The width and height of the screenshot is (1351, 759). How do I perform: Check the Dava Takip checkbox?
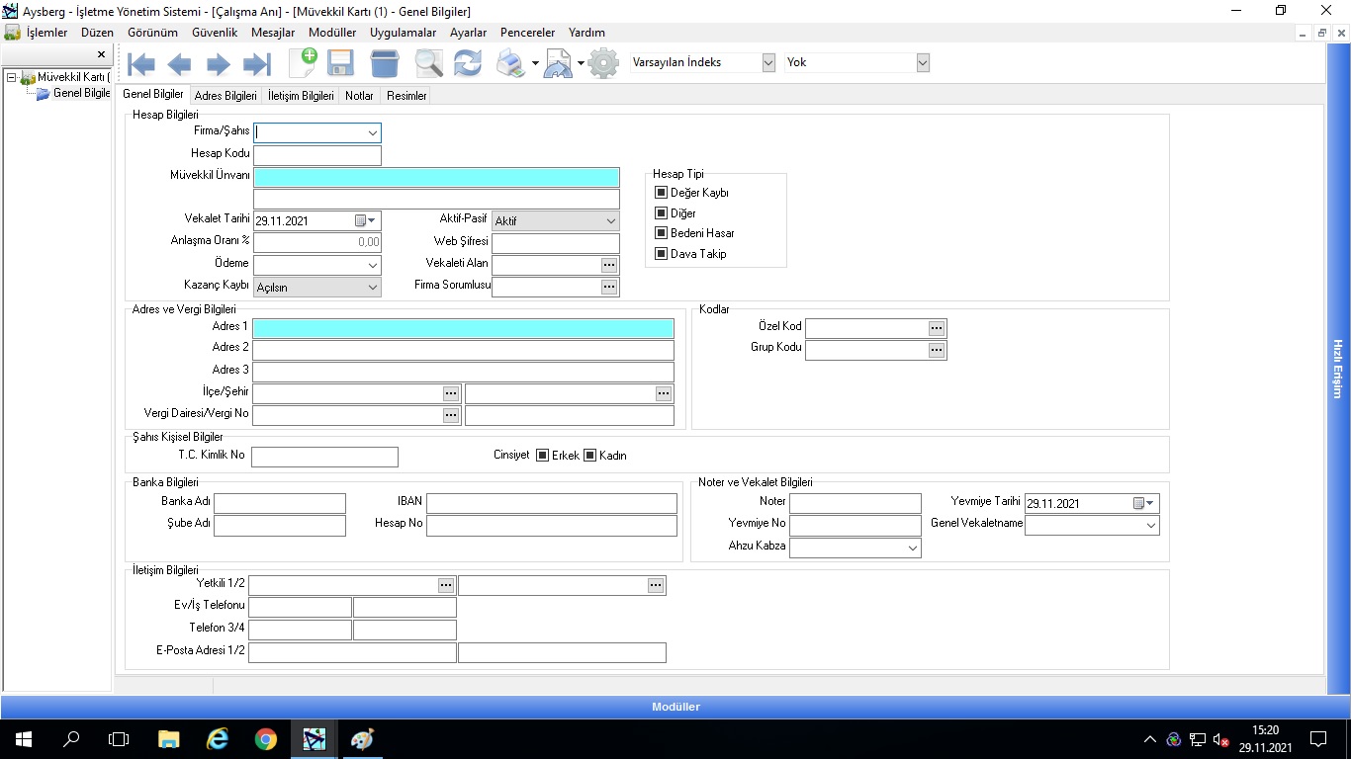point(662,254)
